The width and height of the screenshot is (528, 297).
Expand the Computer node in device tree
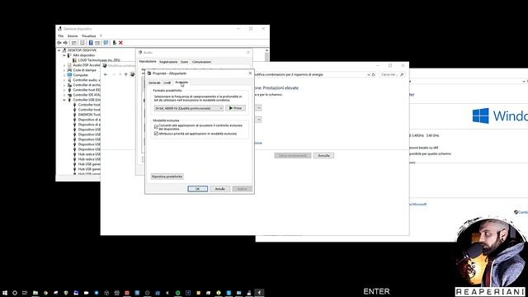point(64,75)
